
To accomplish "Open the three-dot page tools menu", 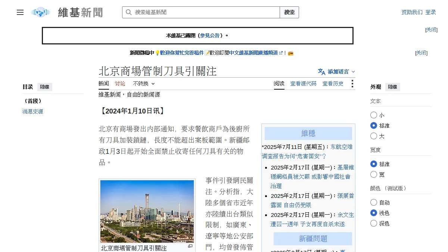I will pyautogui.click(x=352, y=84).
